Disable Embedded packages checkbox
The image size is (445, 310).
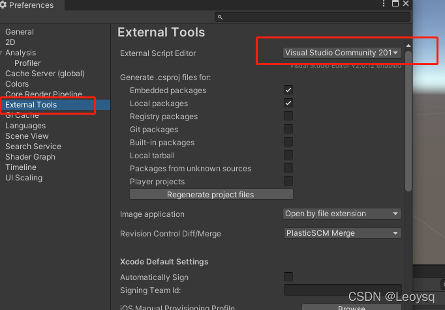click(288, 90)
